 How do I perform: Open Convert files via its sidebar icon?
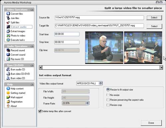(x=8, y=14)
